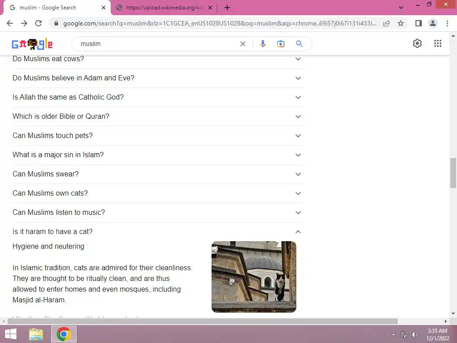
Task: Go forward to the next page
Action: point(24,23)
